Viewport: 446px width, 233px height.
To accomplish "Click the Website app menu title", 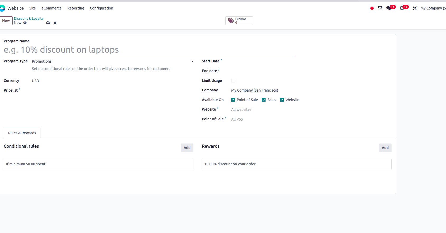I will tap(16, 8).
